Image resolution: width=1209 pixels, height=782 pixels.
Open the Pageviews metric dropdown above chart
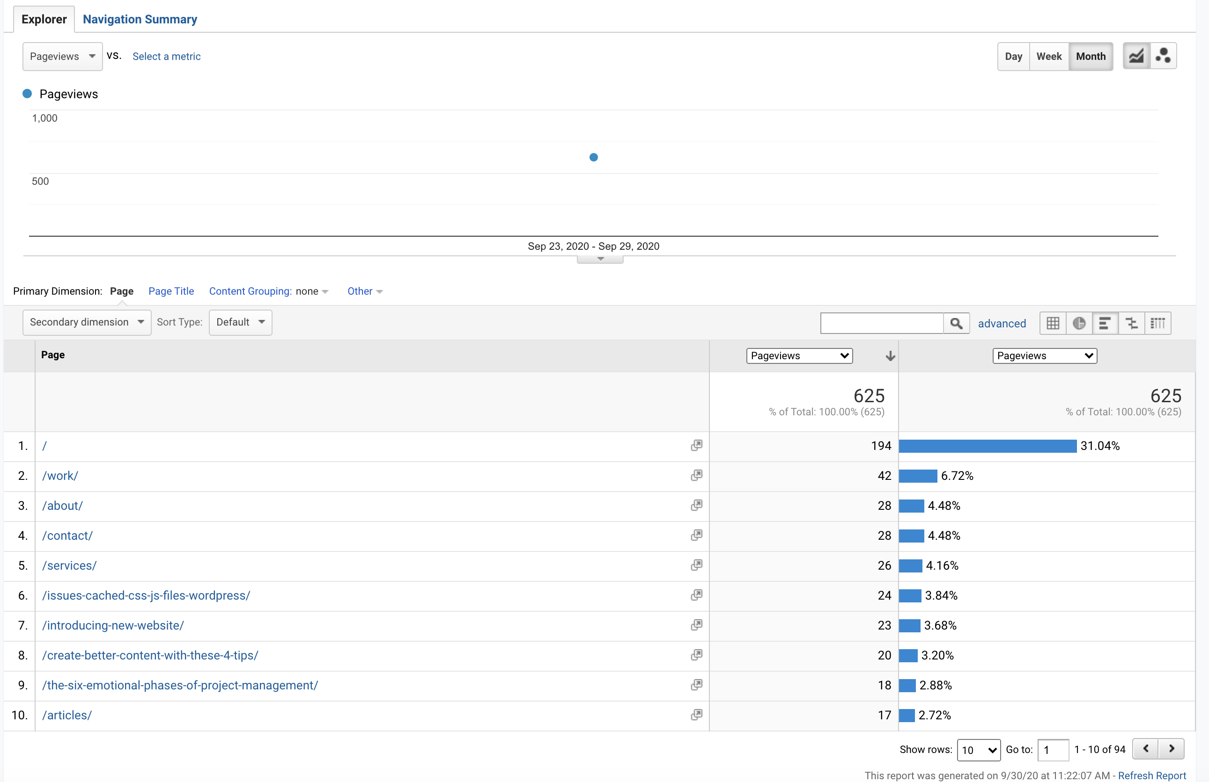[62, 56]
